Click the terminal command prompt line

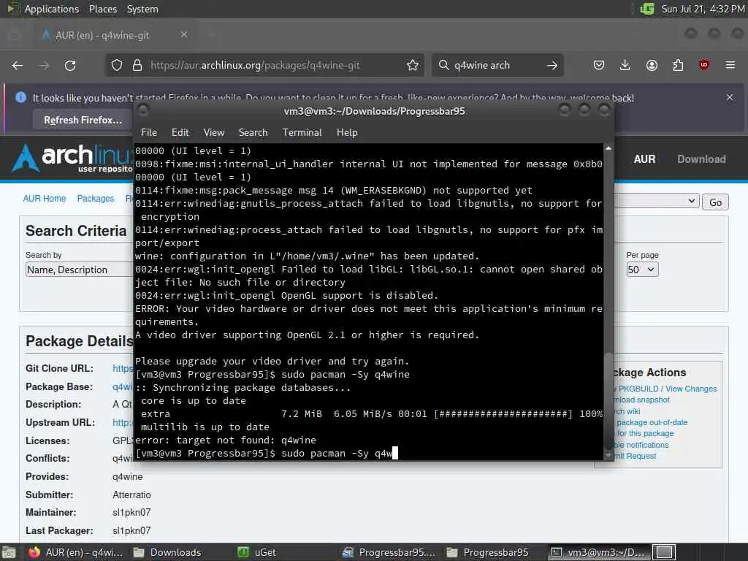266,453
